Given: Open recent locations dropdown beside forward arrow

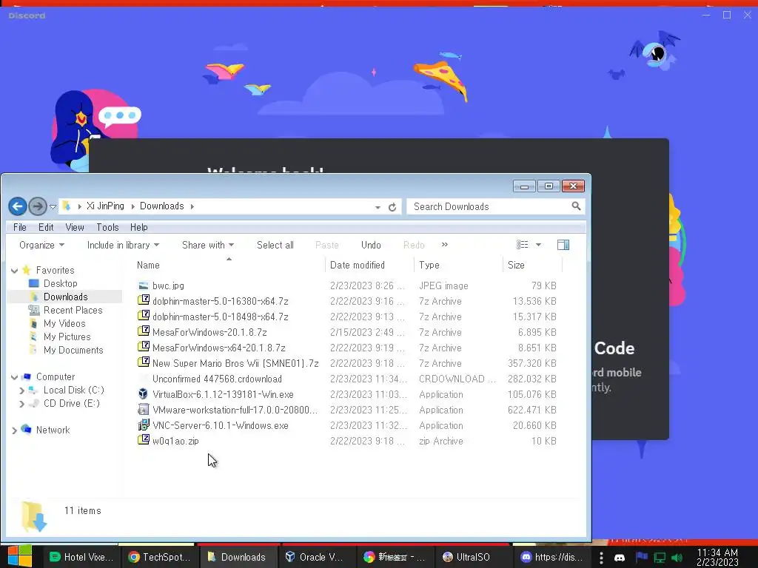Looking at the screenshot, I should click(x=53, y=207).
